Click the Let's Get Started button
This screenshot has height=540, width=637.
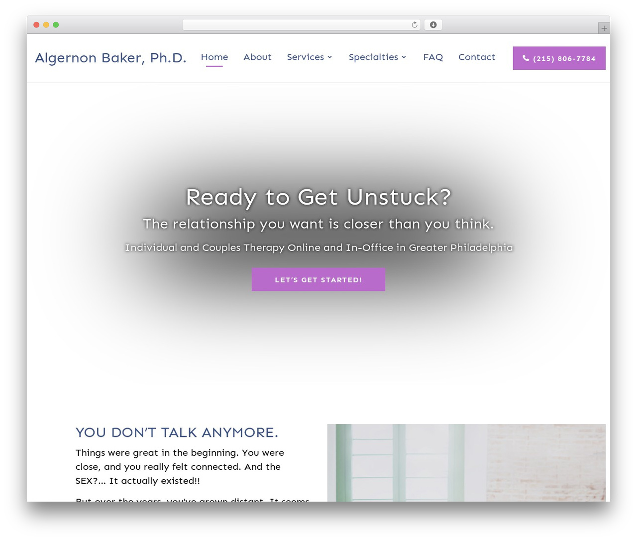click(x=318, y=279)
